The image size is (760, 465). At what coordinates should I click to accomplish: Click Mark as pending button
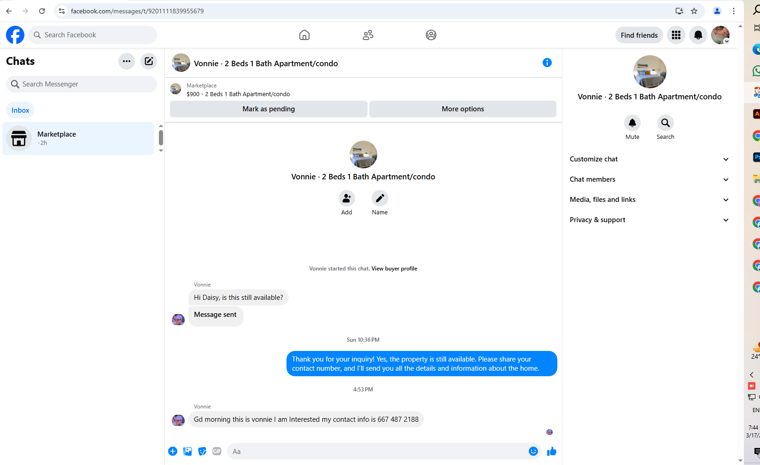(269, 109)
